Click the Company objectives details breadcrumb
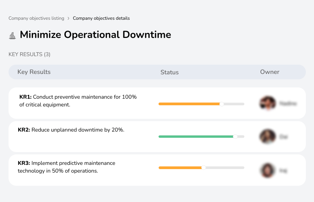 pos(101,18)
